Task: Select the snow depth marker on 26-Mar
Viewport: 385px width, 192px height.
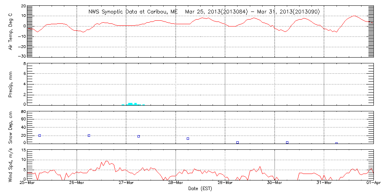Action: tap(89, 136)
